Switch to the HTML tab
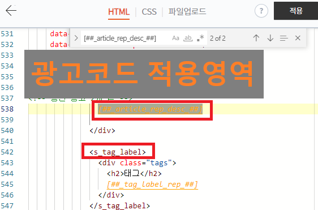 pos(119,12)
